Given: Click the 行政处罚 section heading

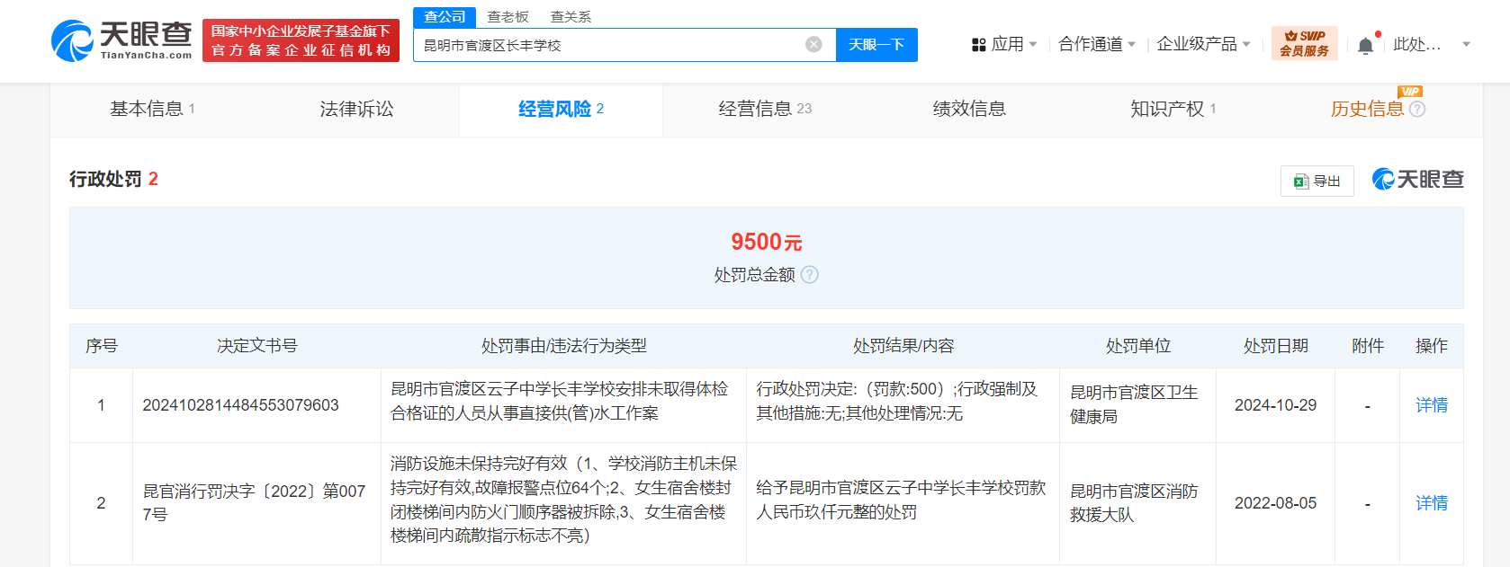Looking at the screenshot, I should pyautogui.click(x=105, y=179).
